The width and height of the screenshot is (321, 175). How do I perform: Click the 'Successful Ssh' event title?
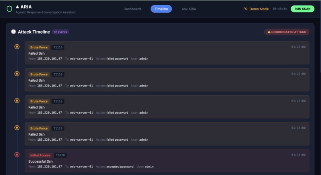(x=40, y=161)
